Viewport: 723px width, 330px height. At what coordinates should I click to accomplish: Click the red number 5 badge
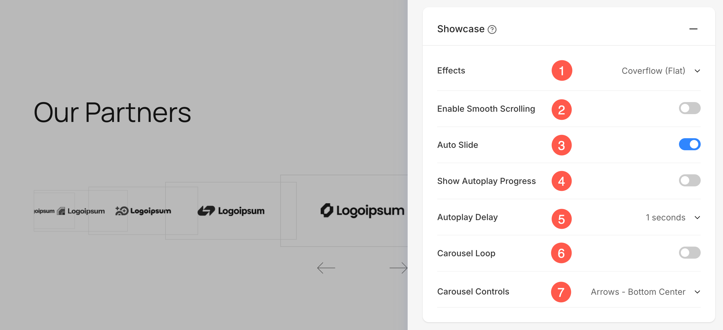(x=561, y=219)
